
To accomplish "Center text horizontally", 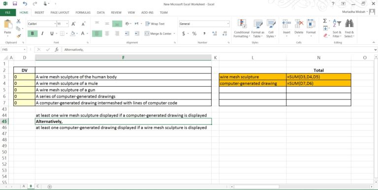I will coord(107,33).
